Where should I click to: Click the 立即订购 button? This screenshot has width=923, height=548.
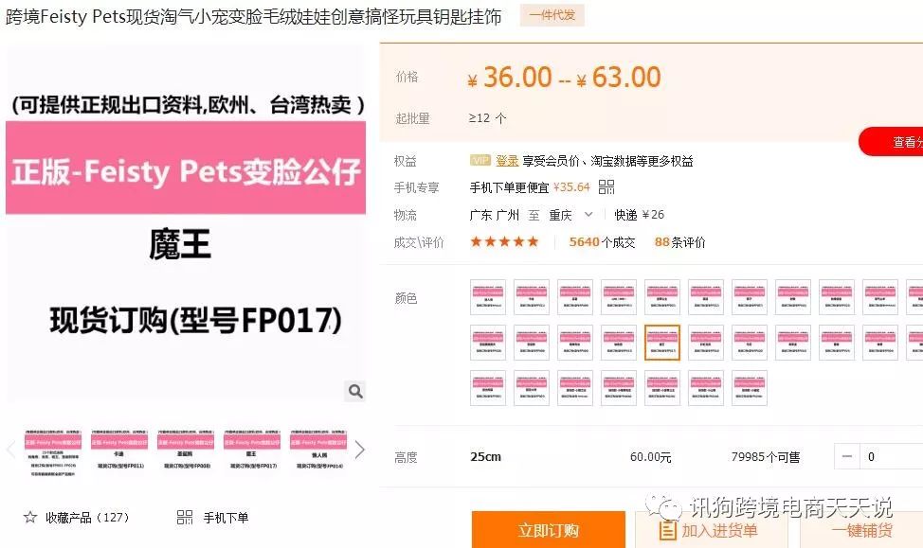tap(548, 530)
